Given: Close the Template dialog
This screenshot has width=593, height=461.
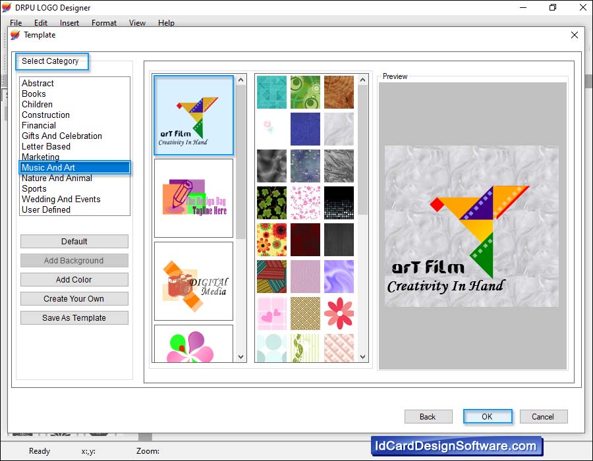Looking at the screenshot, I should pos(575,35).
